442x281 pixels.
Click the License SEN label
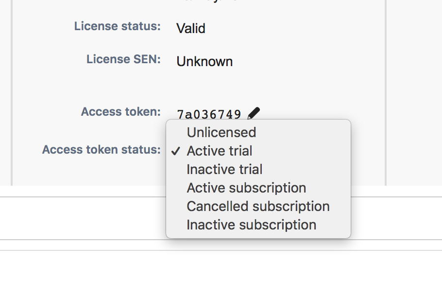tap(123, 59)
